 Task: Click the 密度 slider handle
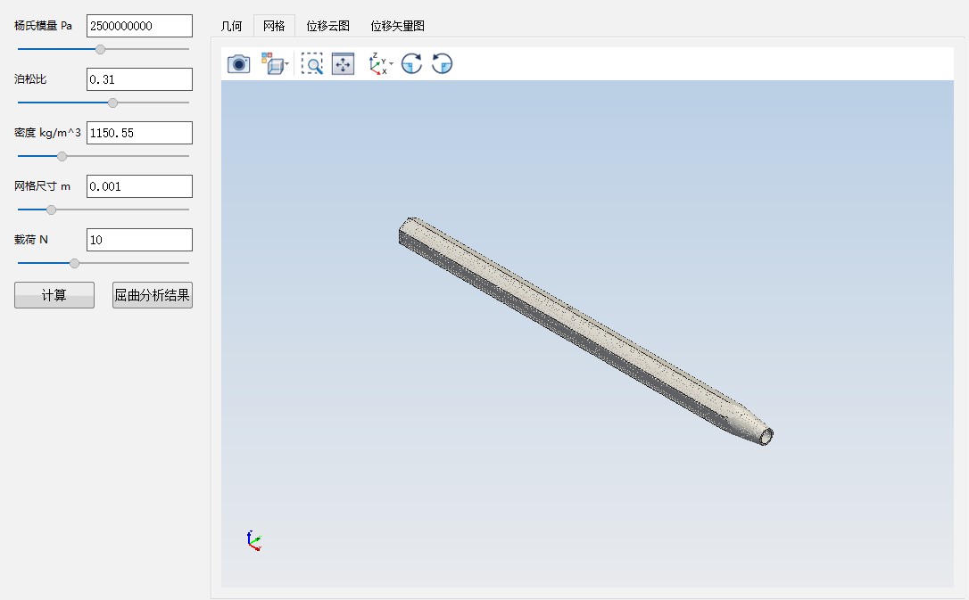[x=62, y=157]
